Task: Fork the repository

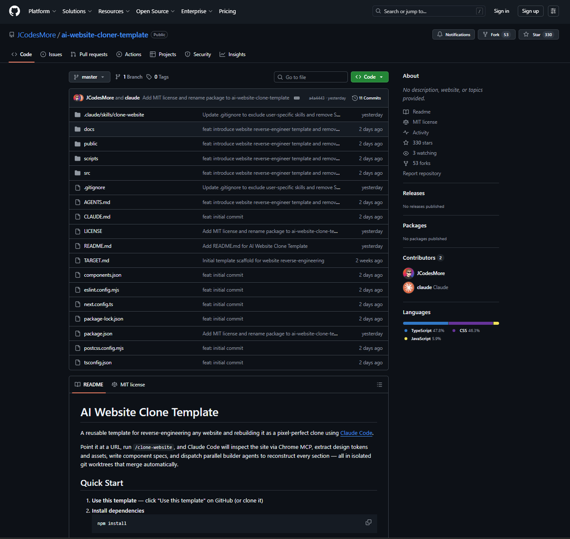Action: (496, 35)
